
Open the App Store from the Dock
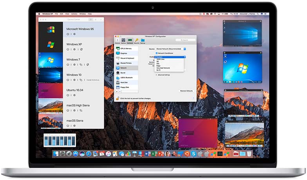pyautogui.click(x=76, y=154)
